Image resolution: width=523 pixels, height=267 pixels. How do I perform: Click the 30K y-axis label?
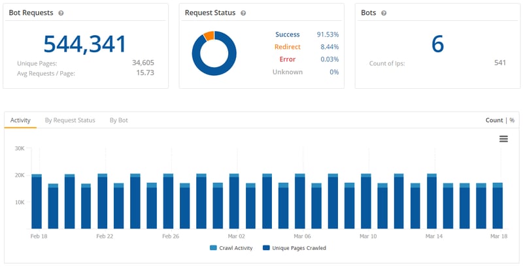[x=20, y=148]
